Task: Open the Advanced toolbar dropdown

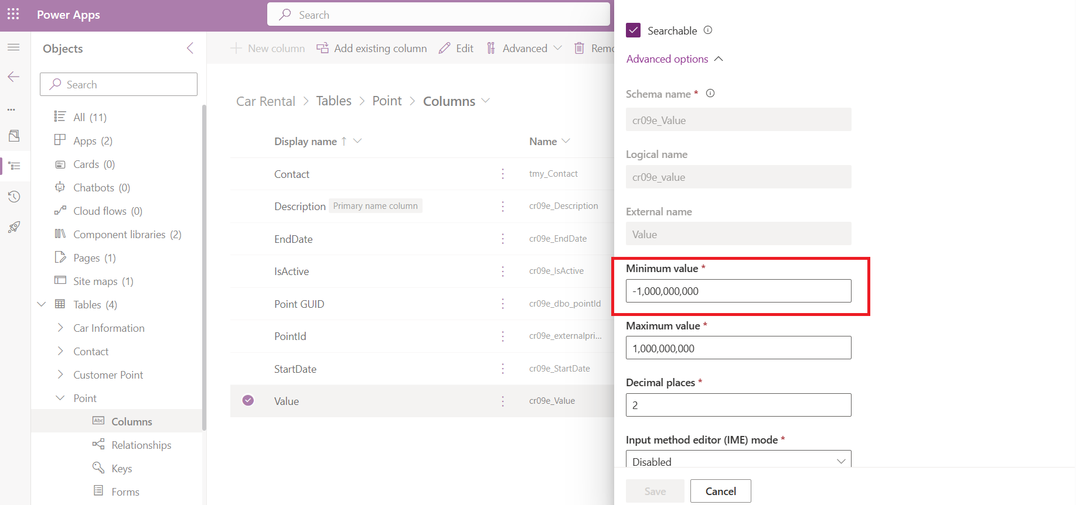Action: pyautogui.click(x=525, y=48)
